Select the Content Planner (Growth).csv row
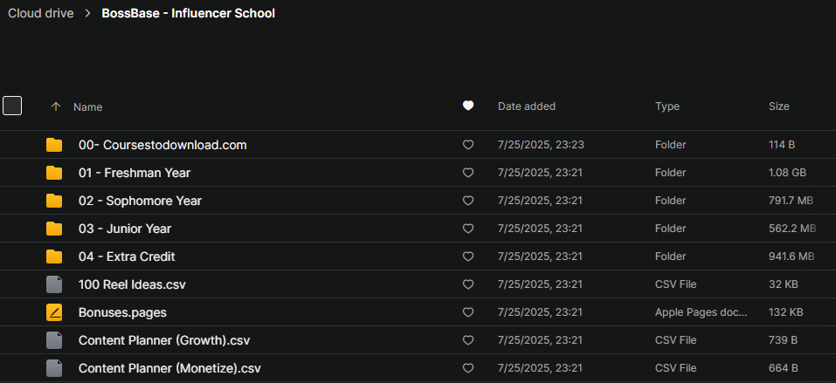Screen dimensions: 836x383 [418, 340]
